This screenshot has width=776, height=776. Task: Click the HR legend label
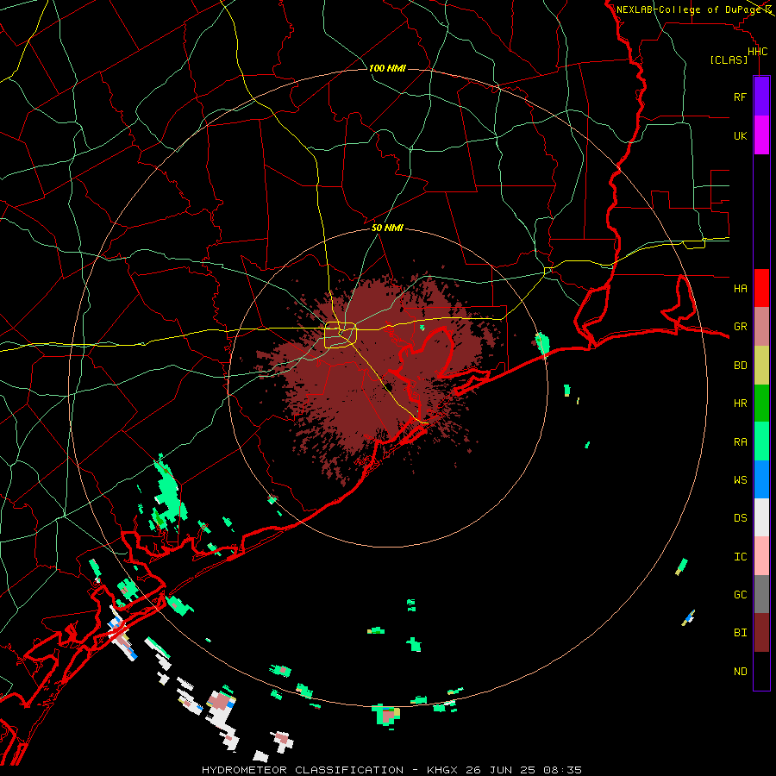coord(740,404)
